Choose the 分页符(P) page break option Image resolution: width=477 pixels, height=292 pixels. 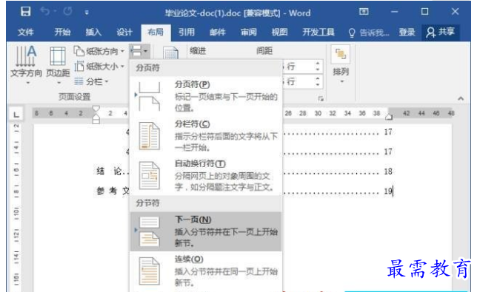[206, 95]
